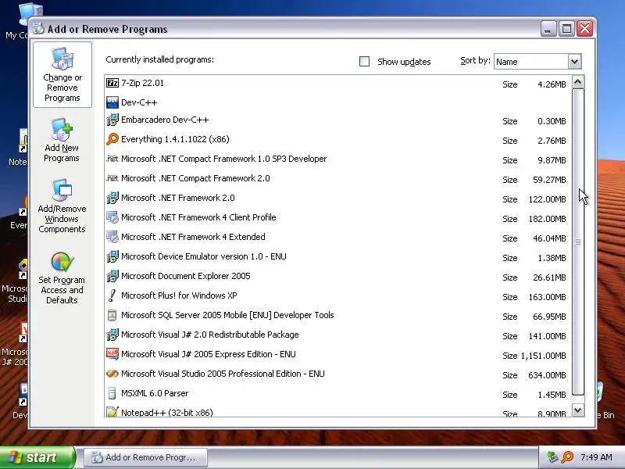Image resolution: width=625 pixels, height=469 pixels.
Task: Click the 634.00MB size value
Action: click(547, 375)
